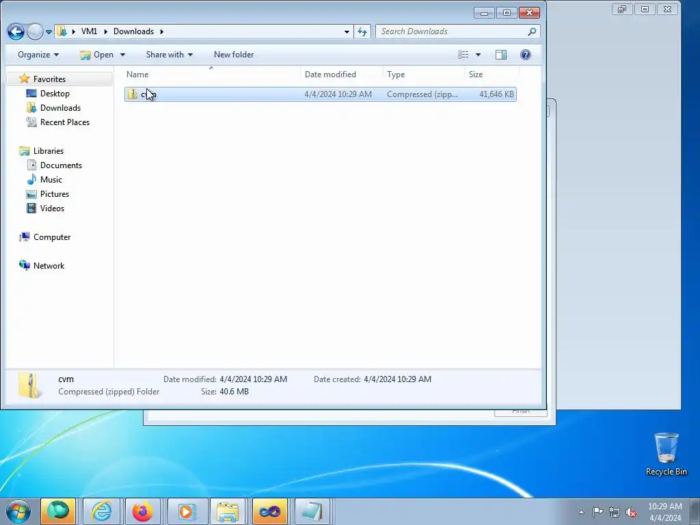Open the Share with menu

point(170,55)
